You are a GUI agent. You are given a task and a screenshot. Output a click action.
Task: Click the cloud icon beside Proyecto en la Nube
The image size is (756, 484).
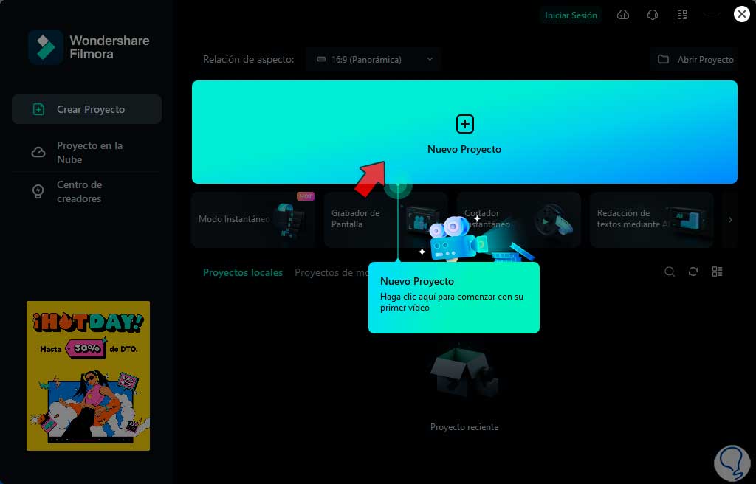[38, 152]
